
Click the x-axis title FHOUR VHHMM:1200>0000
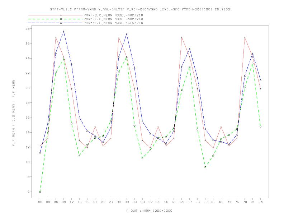coord(149,211)
